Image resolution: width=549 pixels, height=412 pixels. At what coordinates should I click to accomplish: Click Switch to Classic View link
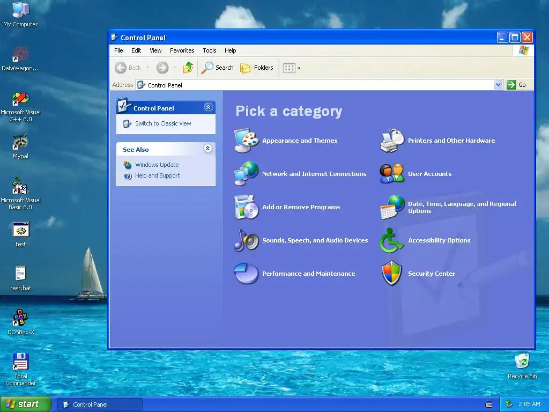[163, 123]
